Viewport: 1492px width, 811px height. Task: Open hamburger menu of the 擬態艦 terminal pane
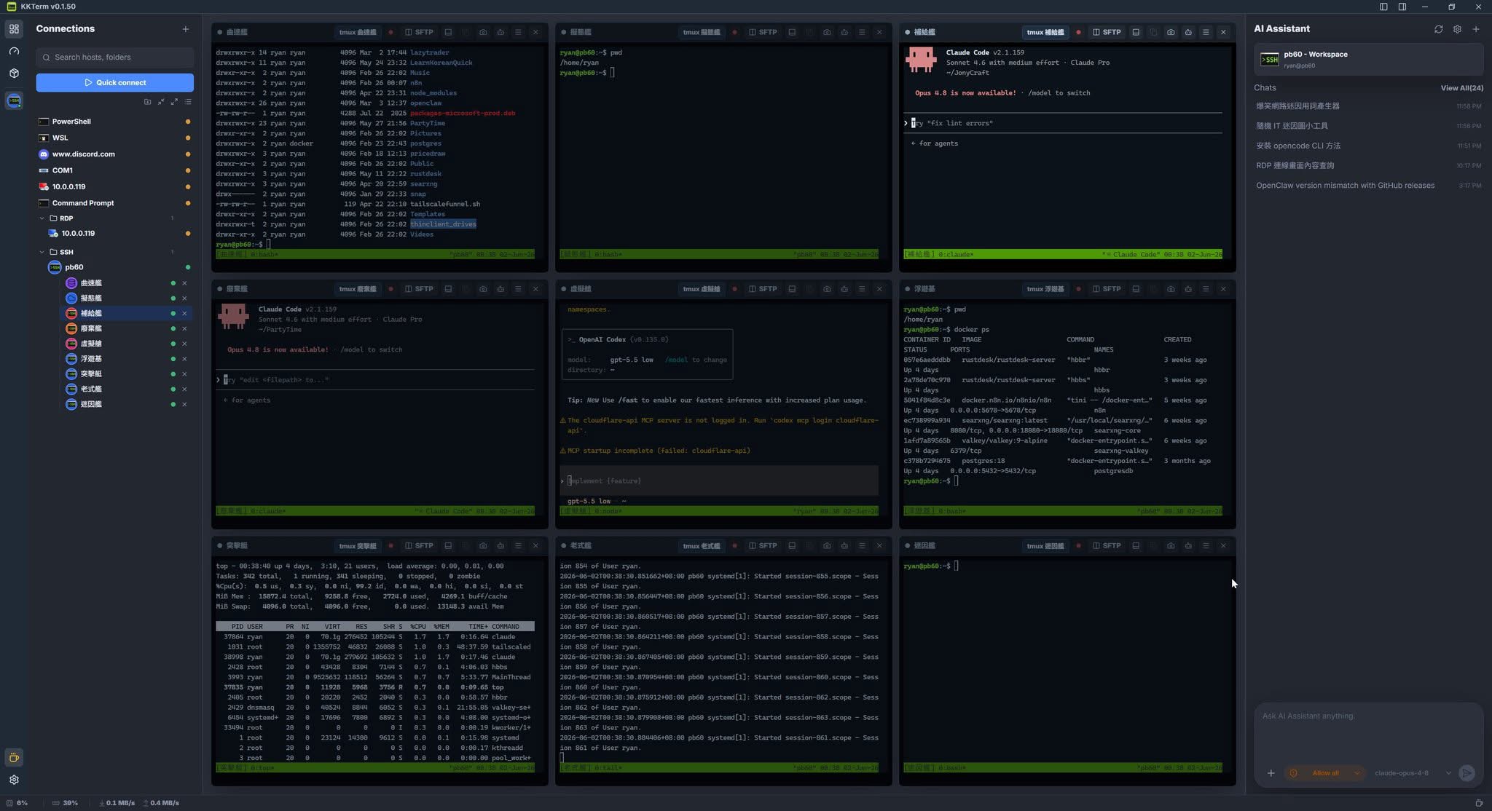(862, 32)
